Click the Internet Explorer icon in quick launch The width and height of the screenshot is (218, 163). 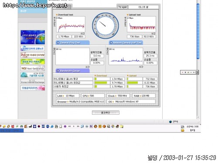[52, 126]
